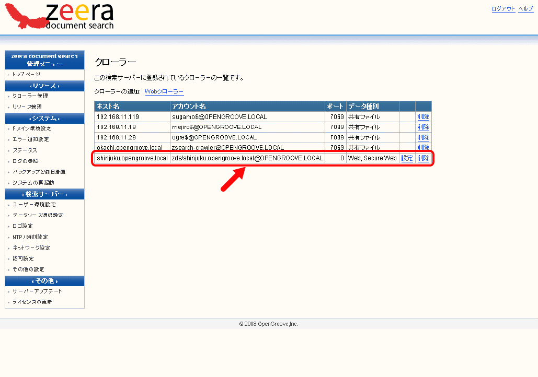The image size is (538, 377).
Task: Click the Web, Secure Web data type cell
Action: pos(372,158)
